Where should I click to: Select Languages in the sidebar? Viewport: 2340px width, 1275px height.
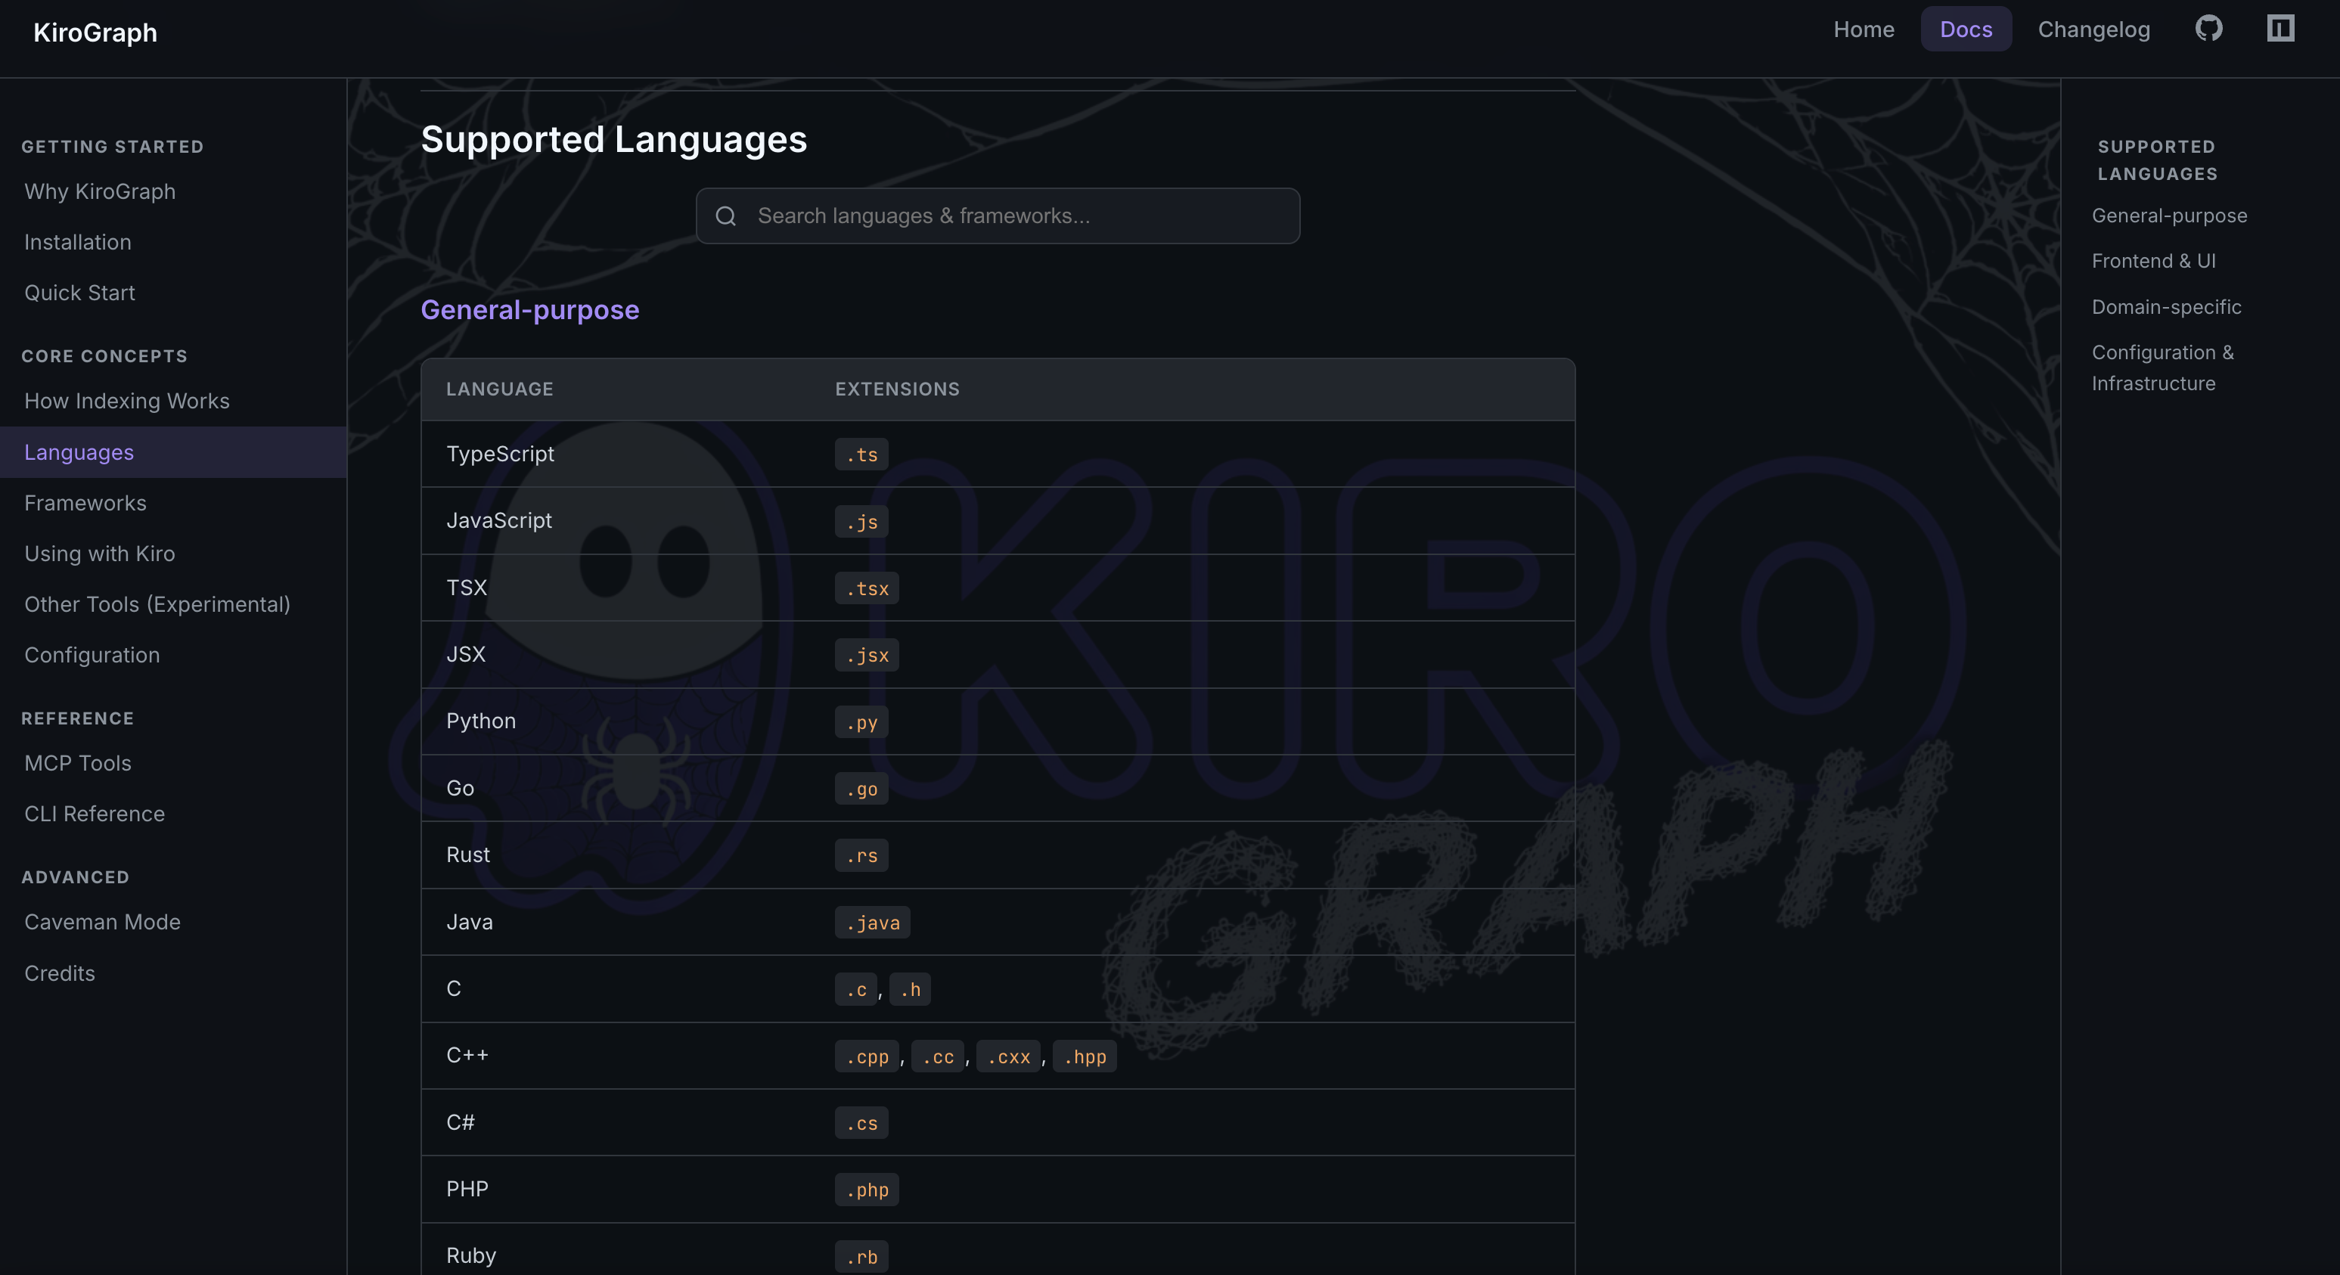[172, 452]
